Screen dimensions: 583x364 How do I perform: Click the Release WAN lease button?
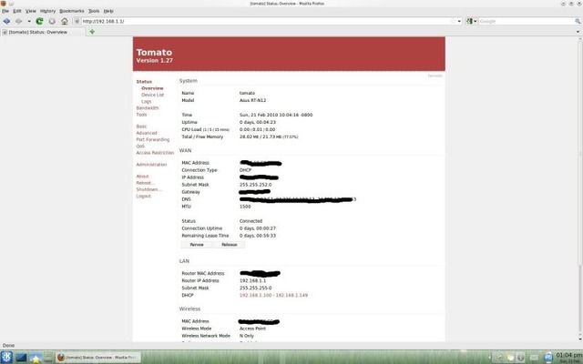pyautogui.click(x=229, y=245)
